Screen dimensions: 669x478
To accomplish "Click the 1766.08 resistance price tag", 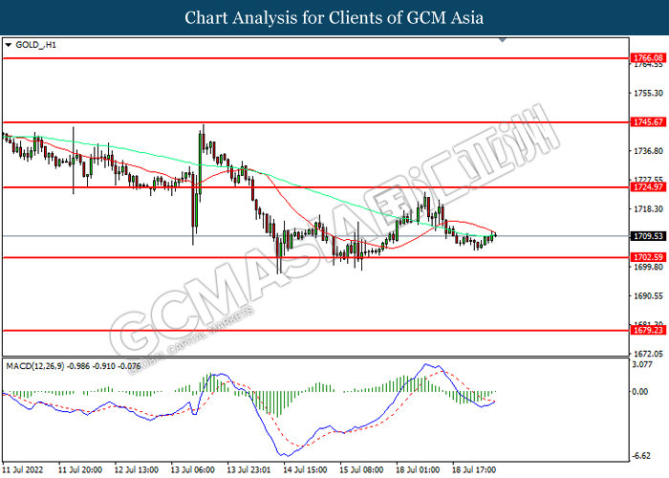I will (x=648, y=58).
